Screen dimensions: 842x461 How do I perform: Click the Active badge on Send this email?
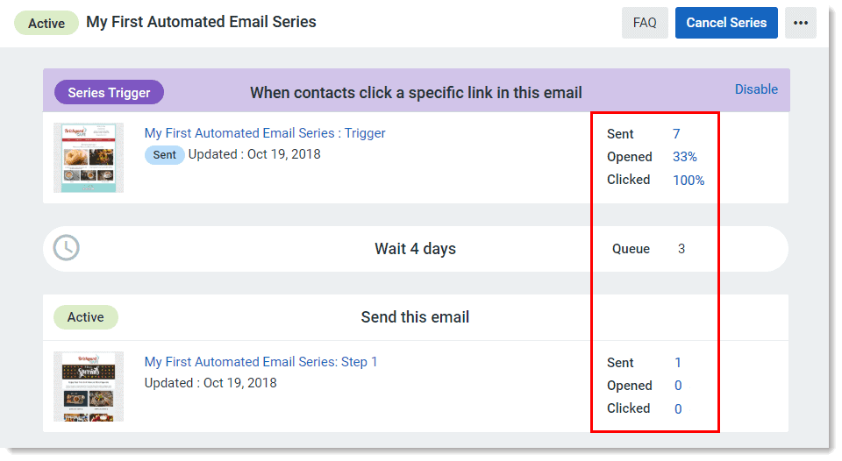click(x=86, y=317)
